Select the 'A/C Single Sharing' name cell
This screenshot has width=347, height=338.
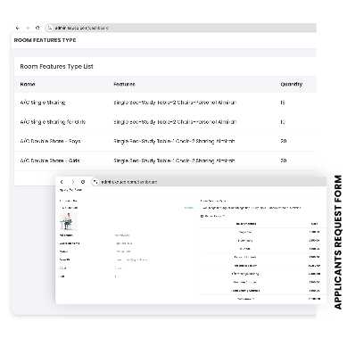click(43, 103)
